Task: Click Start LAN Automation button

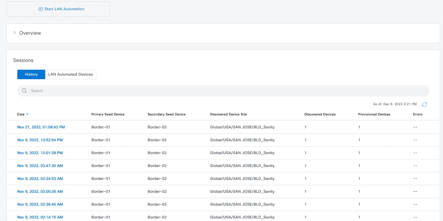Action: point(58,9)
